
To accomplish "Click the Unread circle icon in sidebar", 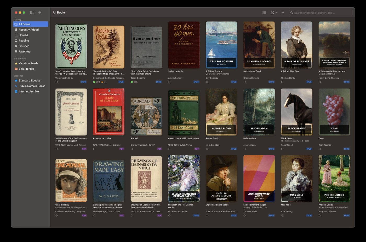I will click(x=16, y=35).
